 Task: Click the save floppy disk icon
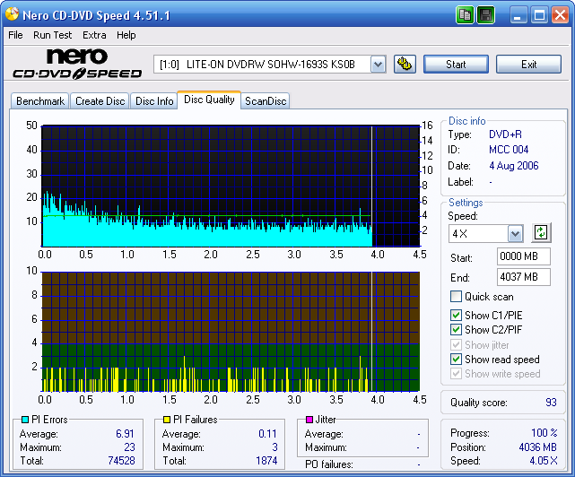485,15
